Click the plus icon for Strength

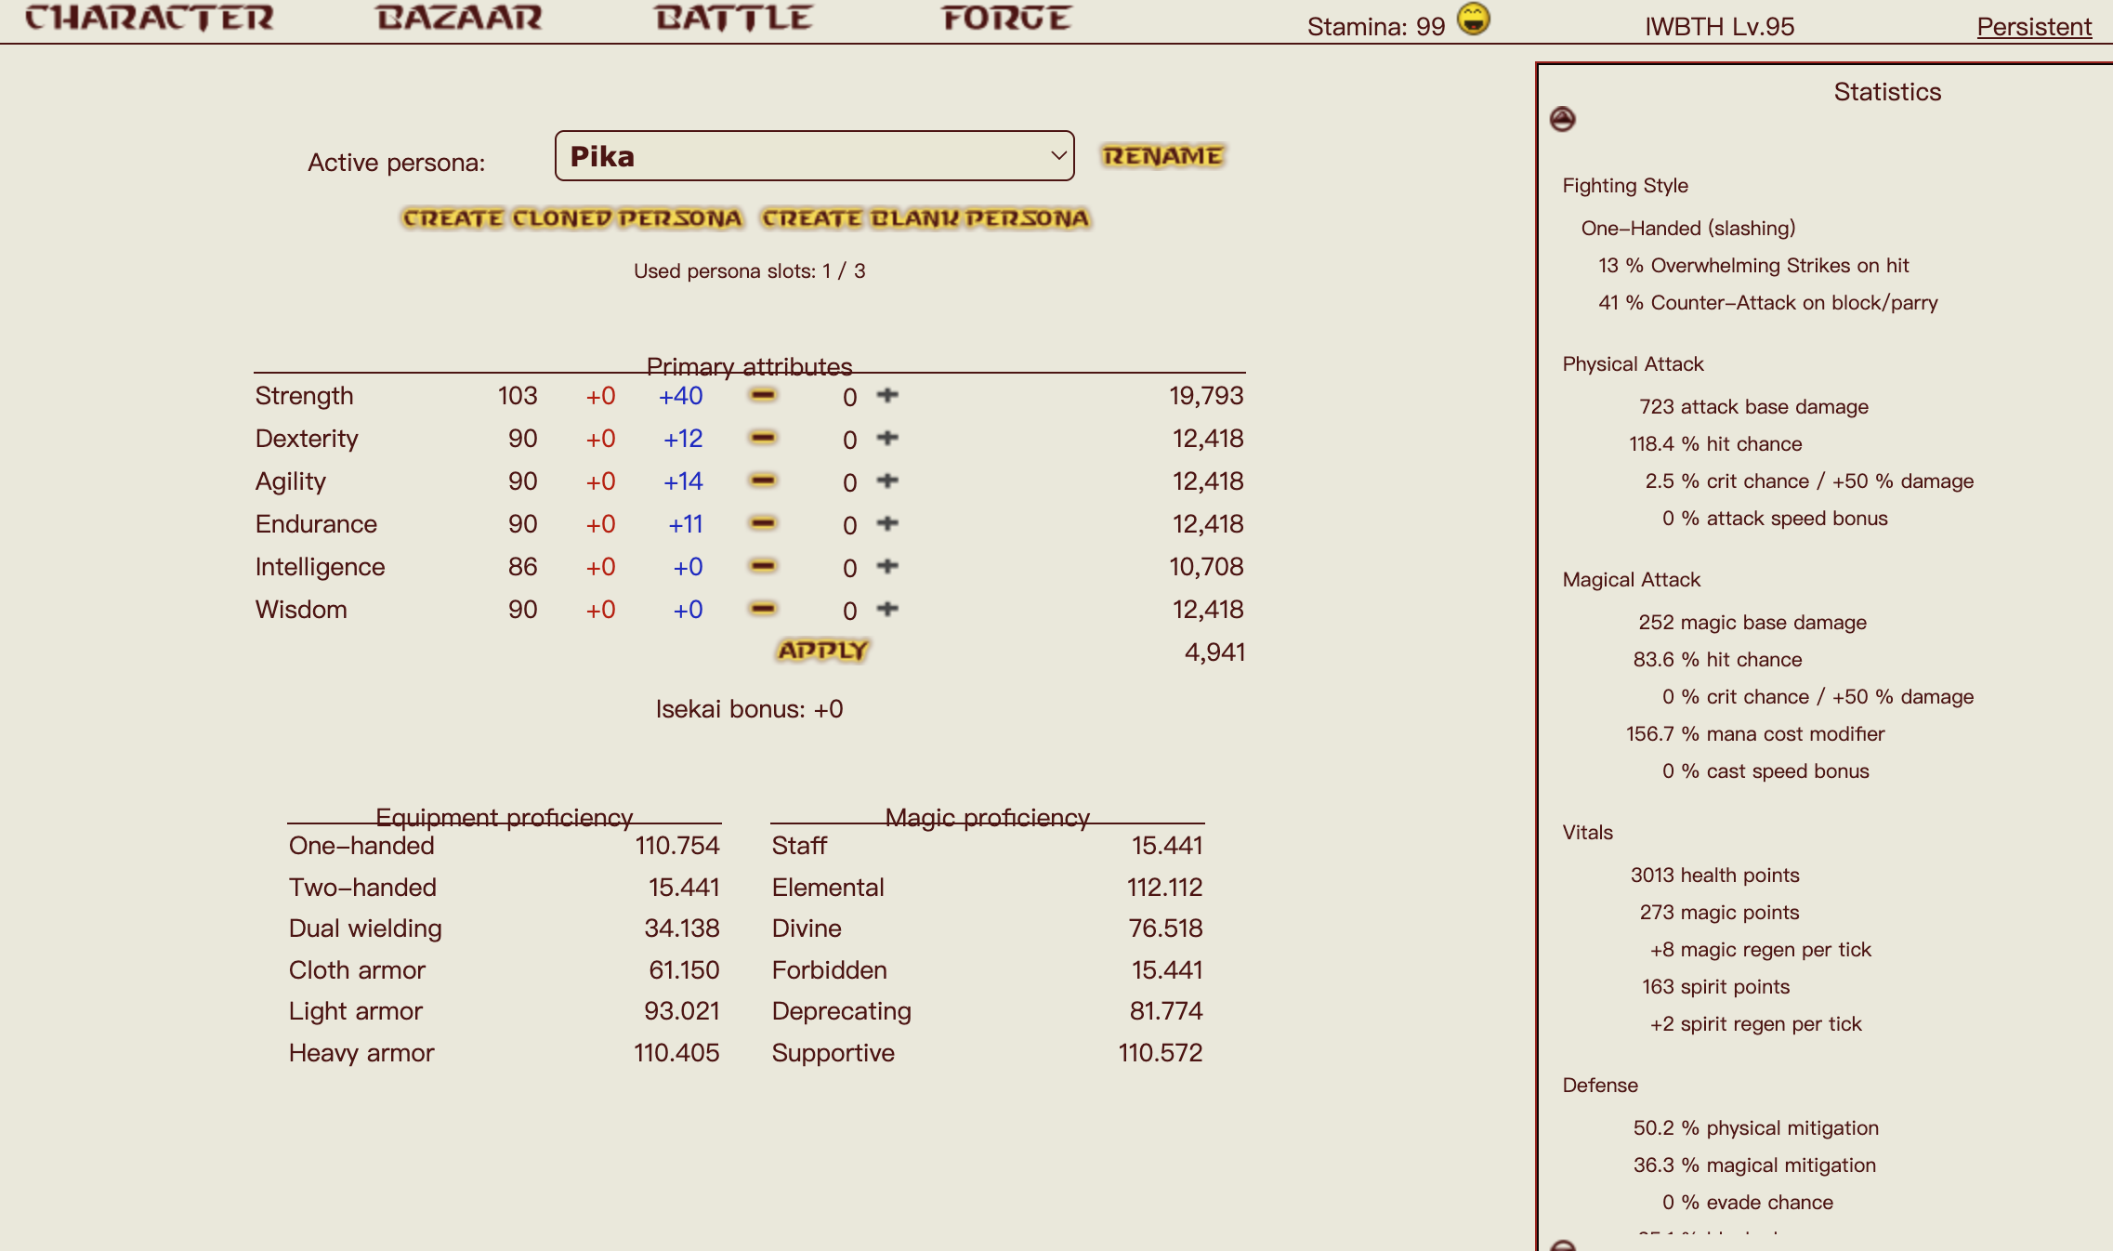pyautogui.click(x=887, y=395)
